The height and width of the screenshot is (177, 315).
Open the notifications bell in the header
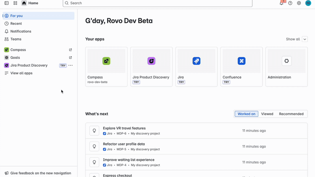[282, 3]
